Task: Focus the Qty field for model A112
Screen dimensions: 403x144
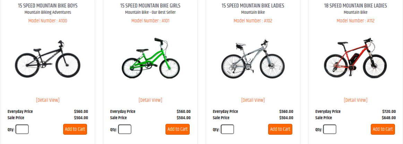Action: click(x=330, y=129)
